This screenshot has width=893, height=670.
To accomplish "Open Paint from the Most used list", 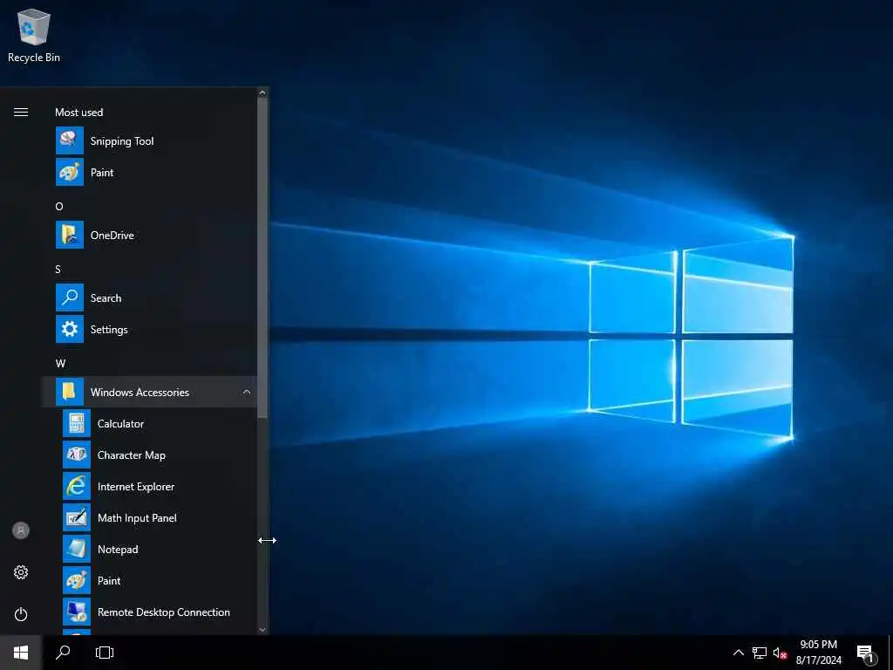I will click(x=149, y=172).
